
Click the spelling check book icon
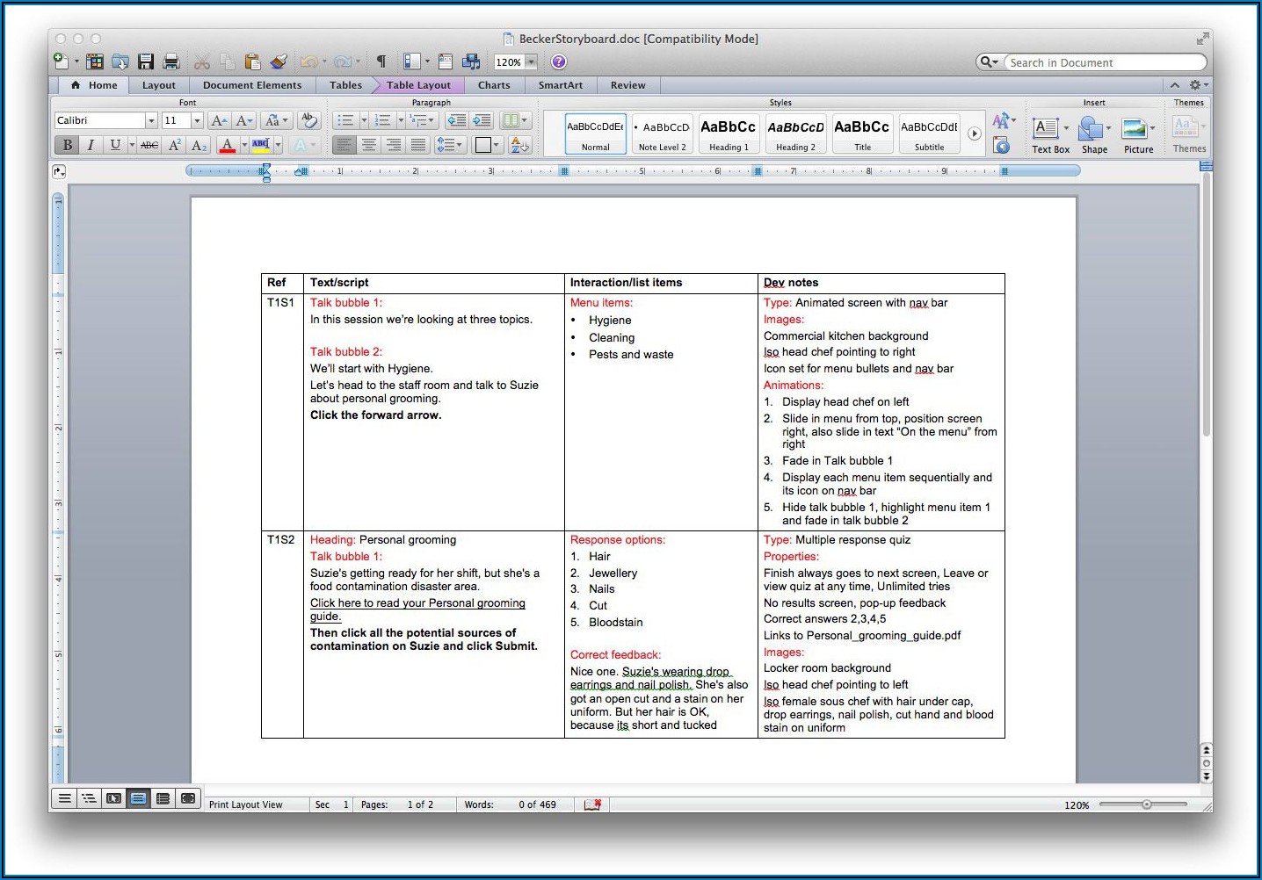coord(592,804)
